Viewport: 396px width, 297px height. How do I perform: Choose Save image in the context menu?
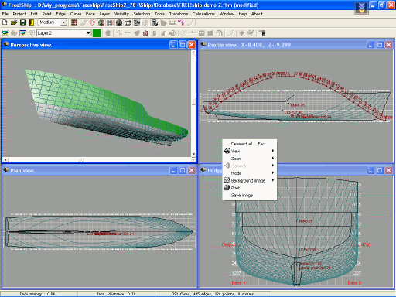[250, 195]
